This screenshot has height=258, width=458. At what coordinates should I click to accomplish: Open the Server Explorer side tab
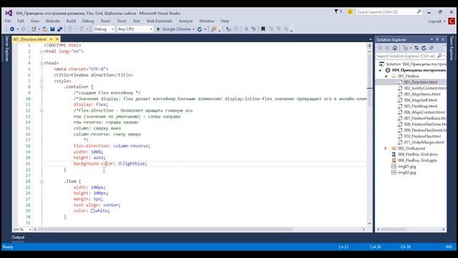click(x=7, y=48)
